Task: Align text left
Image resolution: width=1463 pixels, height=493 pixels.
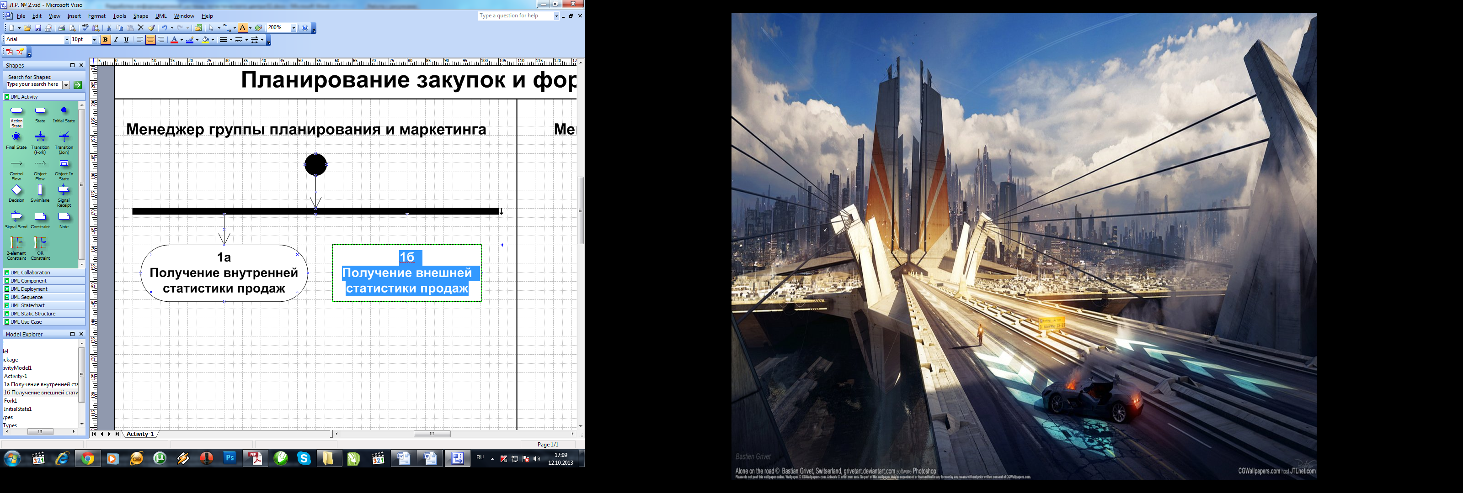Action: click(x=140, y=40)
